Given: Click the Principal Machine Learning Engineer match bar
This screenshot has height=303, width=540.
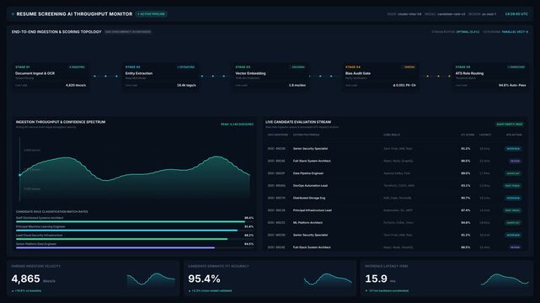Looking at the screenshot, I should click(126, 231).
